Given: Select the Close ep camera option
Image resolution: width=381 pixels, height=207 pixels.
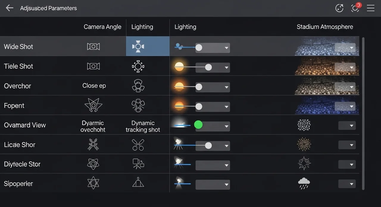Looking at the screenshot, I should (94, 86).
